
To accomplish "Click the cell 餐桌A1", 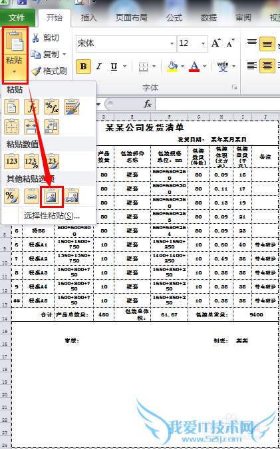I will pyautogui.click(x=39, y=244).
